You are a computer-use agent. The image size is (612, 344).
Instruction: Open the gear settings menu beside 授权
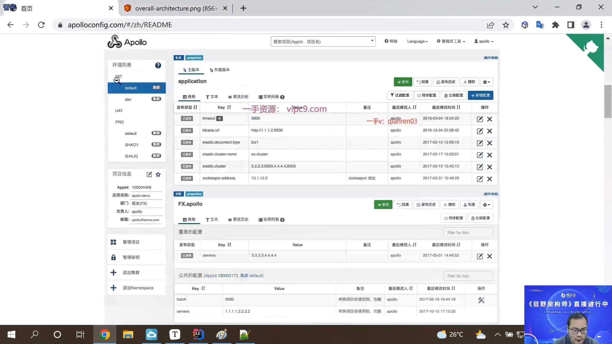click(486, 82)
